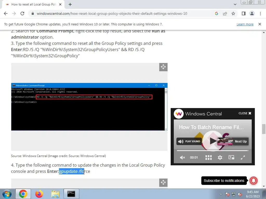The image size is (266, 199).
Task: Click the volume tray icon
Action: pos(240,194)
